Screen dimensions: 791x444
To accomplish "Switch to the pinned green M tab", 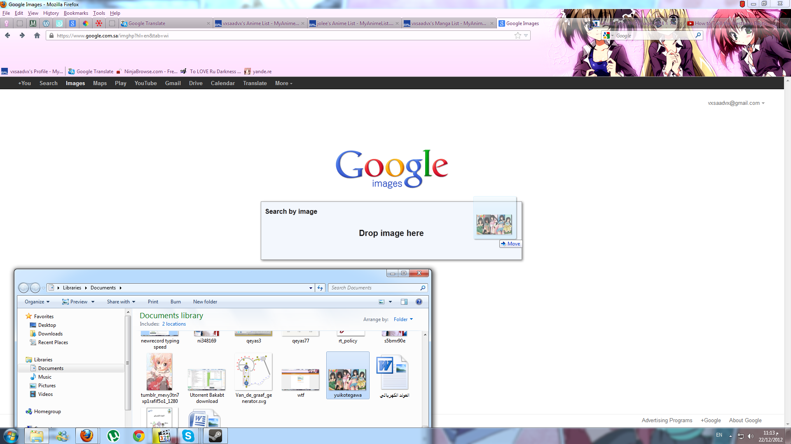I will (33, 23).
